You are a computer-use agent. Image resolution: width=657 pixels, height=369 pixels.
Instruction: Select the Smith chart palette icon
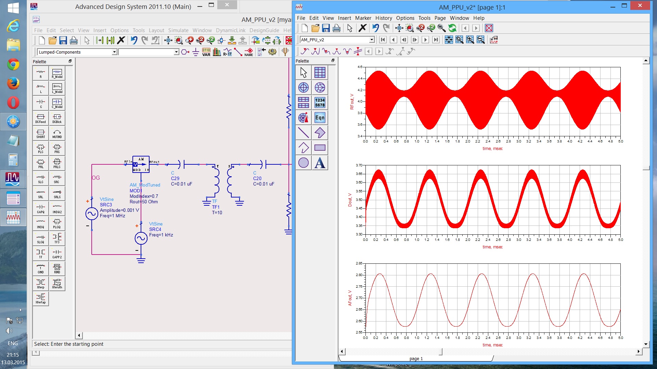(x=320, y=87)
